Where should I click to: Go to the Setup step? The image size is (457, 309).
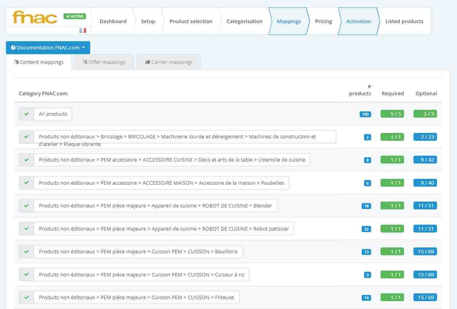[x=148, y=21]
